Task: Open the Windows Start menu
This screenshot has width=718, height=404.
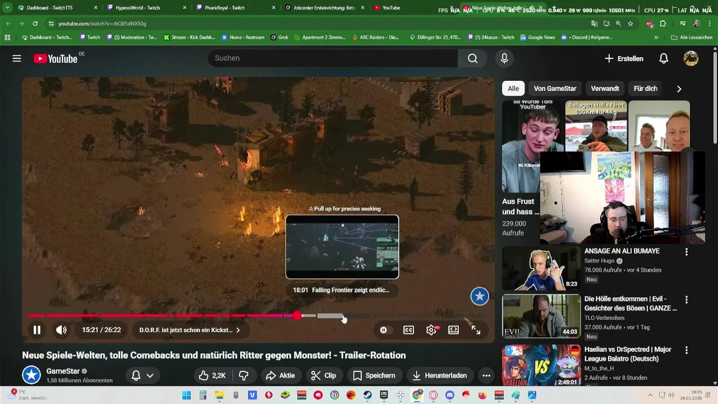Action: [187, 395]
